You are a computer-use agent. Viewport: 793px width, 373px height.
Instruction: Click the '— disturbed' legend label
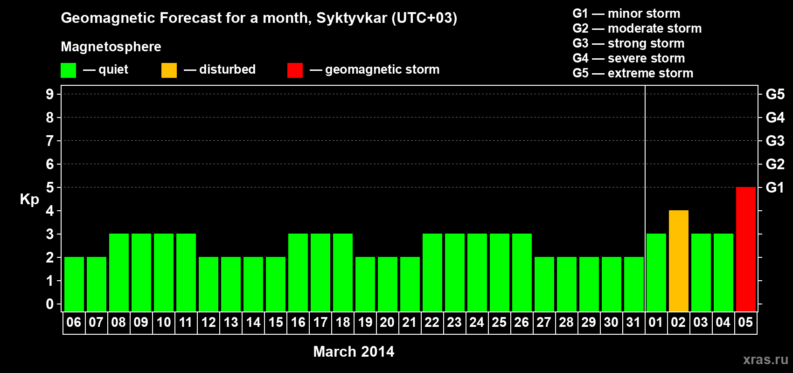click(220, 70)
